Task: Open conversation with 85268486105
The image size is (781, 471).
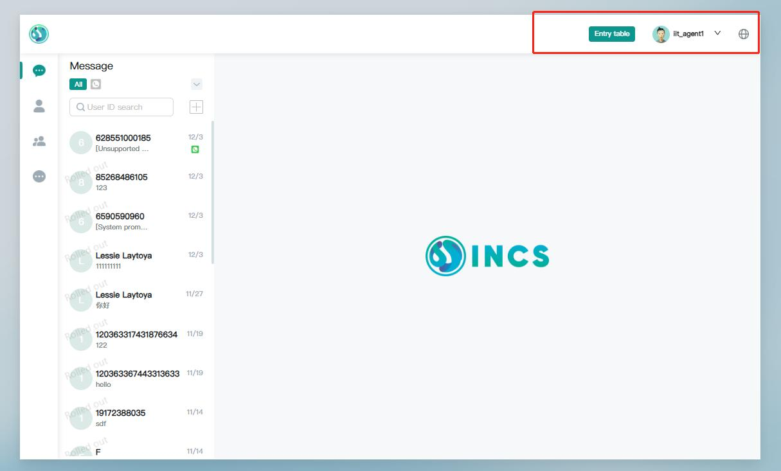Action: pyautogui.click(x=136, y=182)
